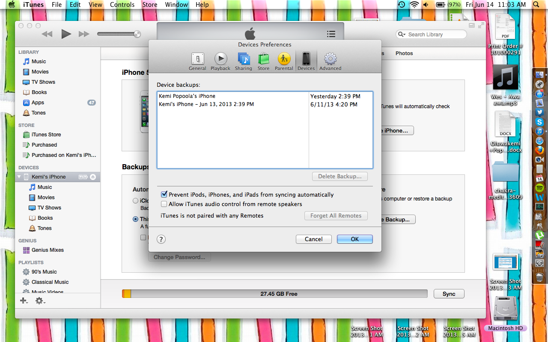Image resolution: width=548 pixels, height=342 pixels.
Task: Open the File menu
Action: (57, 5)
